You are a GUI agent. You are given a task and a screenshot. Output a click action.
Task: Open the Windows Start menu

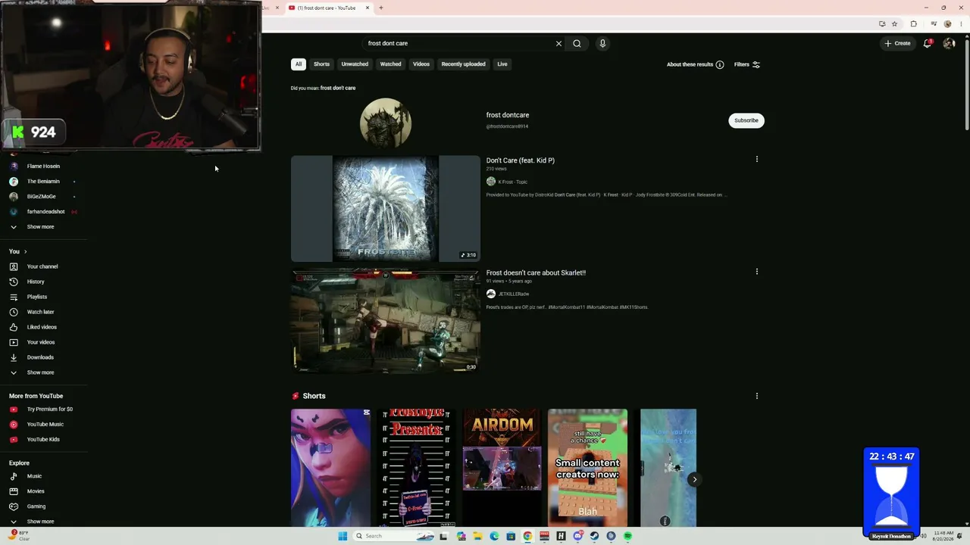point(343,536)
